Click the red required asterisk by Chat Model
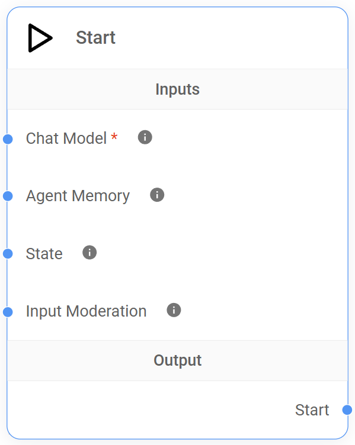 (114, 136)
